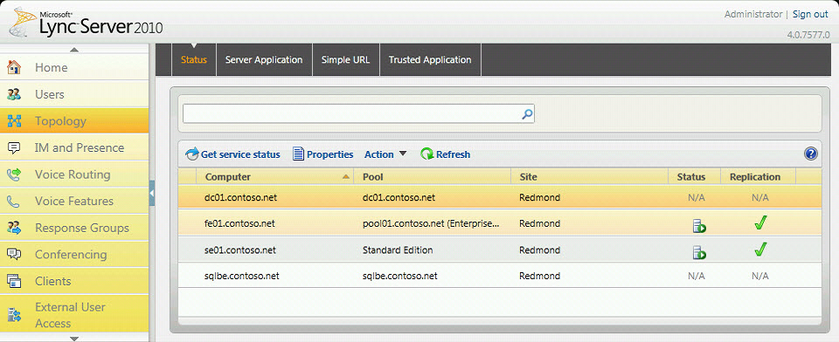This screenshot has width=839, height=342.
Task: Go to IM and Presence settings
Action: [74, 147]
